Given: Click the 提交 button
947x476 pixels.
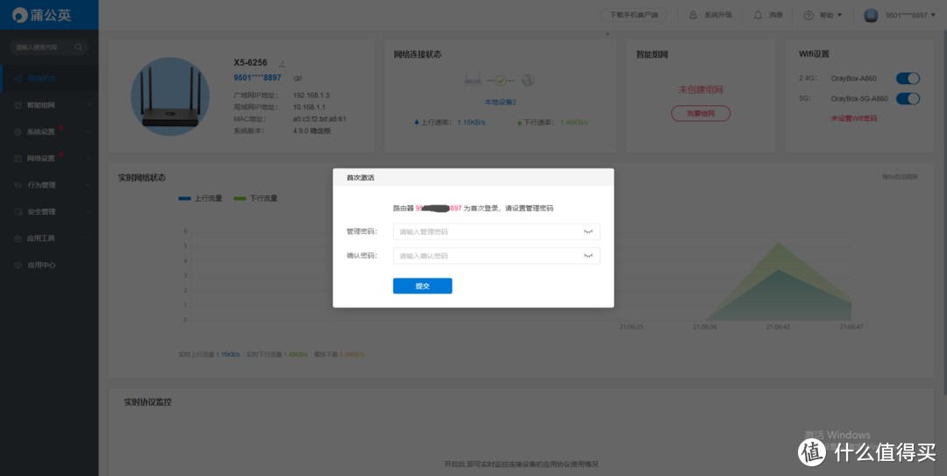Looking at the screenshot, I should coord(422,286).
